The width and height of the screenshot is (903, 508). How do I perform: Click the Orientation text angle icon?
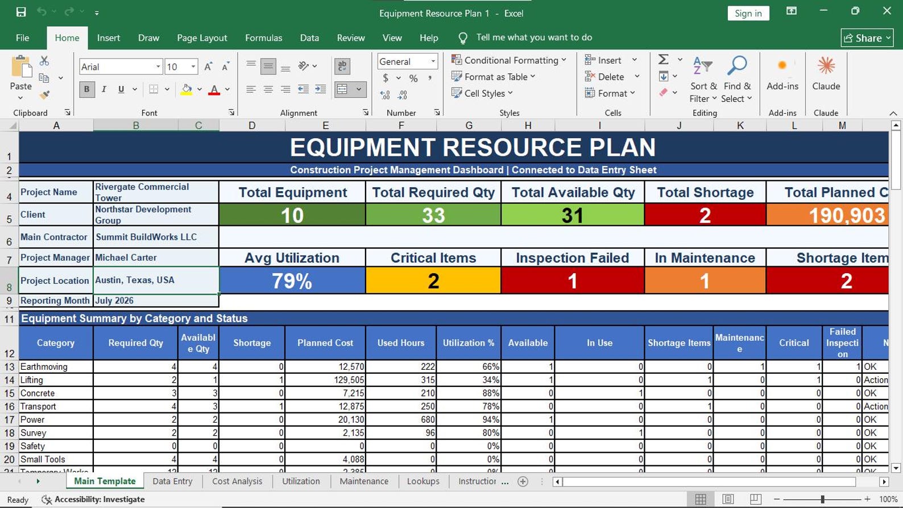point(304,66)
